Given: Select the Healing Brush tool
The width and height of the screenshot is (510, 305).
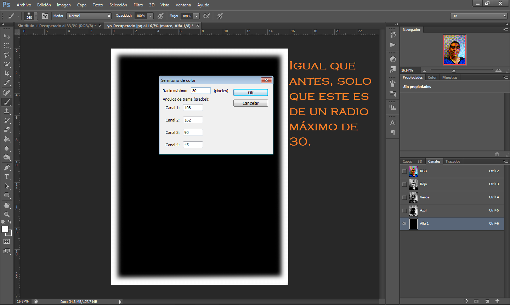Looking at the screenshot, I should (x=7, y=93).
